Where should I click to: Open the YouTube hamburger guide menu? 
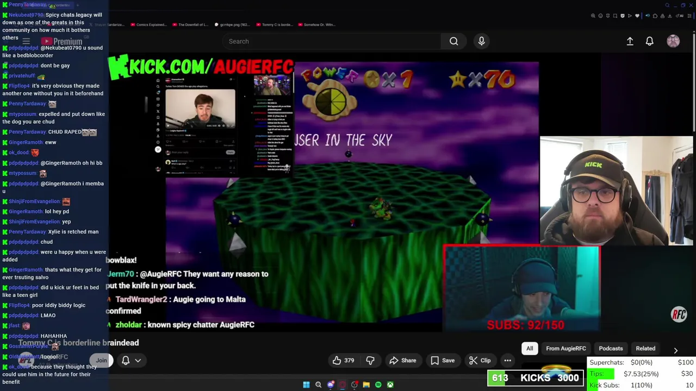click(26, 41)
